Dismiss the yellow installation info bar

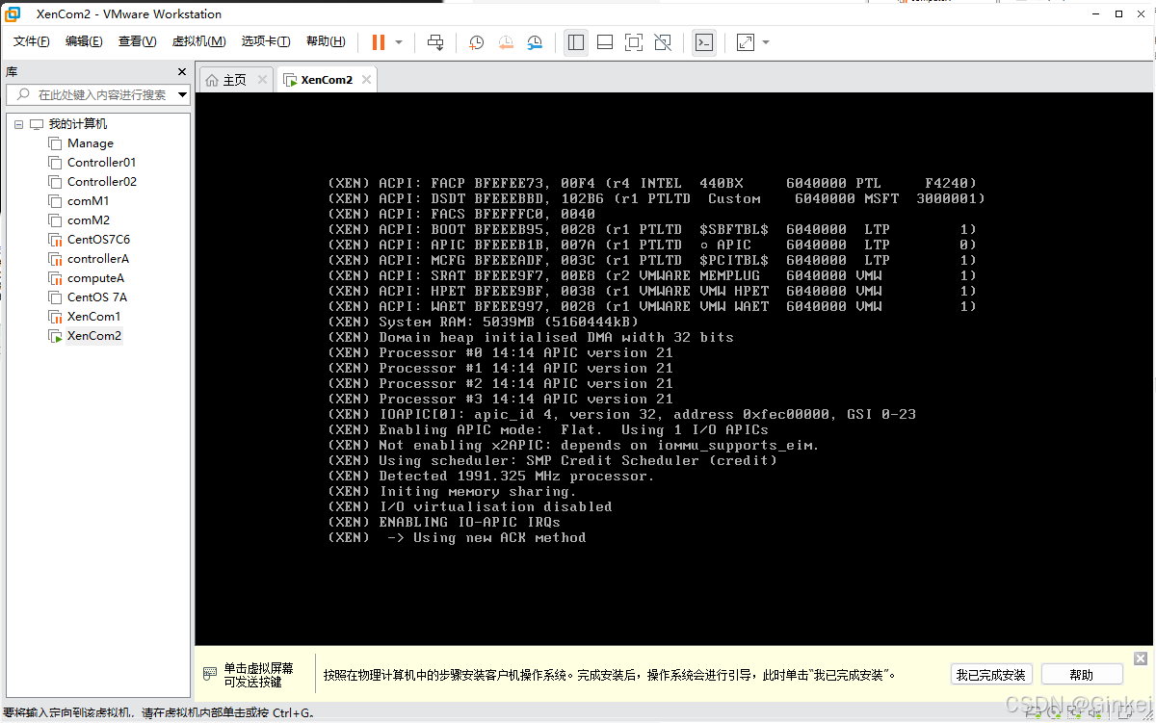click(1141, 658)
